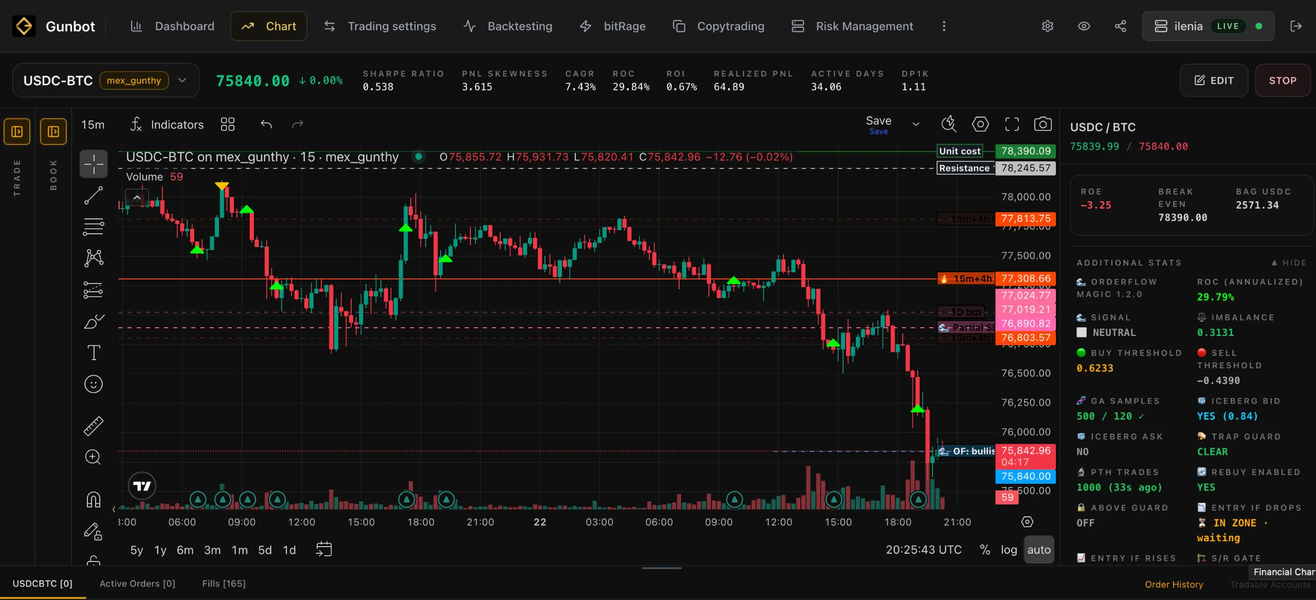
Task: Open the Backtesting tab
Action: pos(508,26)
